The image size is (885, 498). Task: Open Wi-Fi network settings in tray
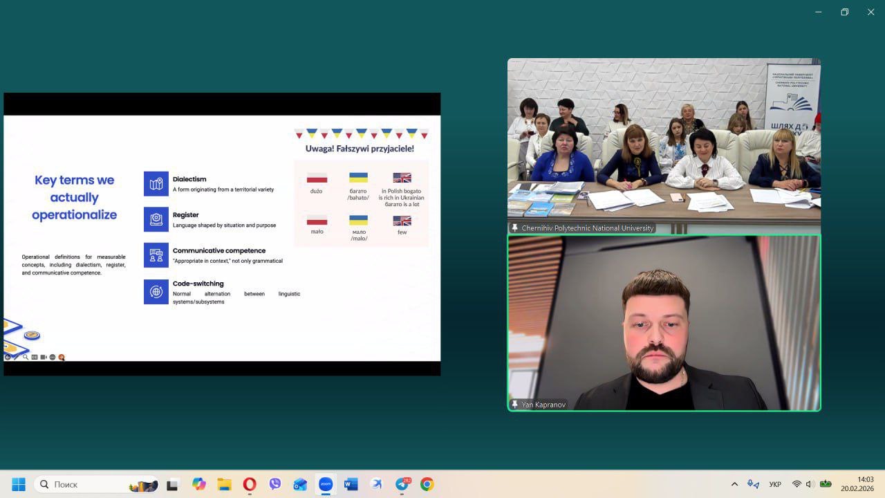(796, 484)
